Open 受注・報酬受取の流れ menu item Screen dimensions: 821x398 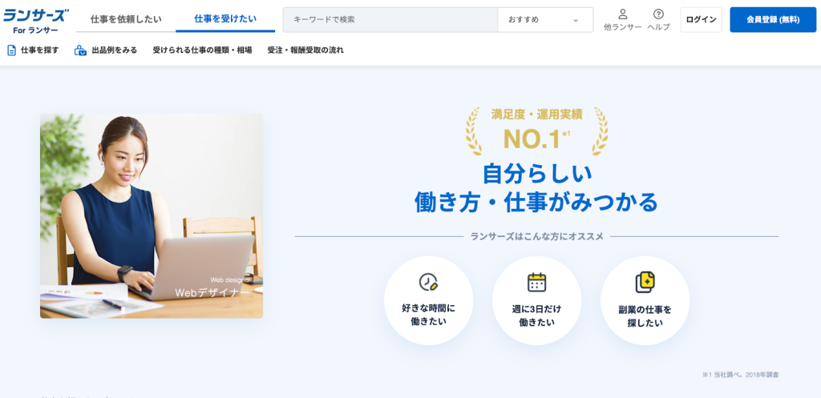(x=305, y=50)
